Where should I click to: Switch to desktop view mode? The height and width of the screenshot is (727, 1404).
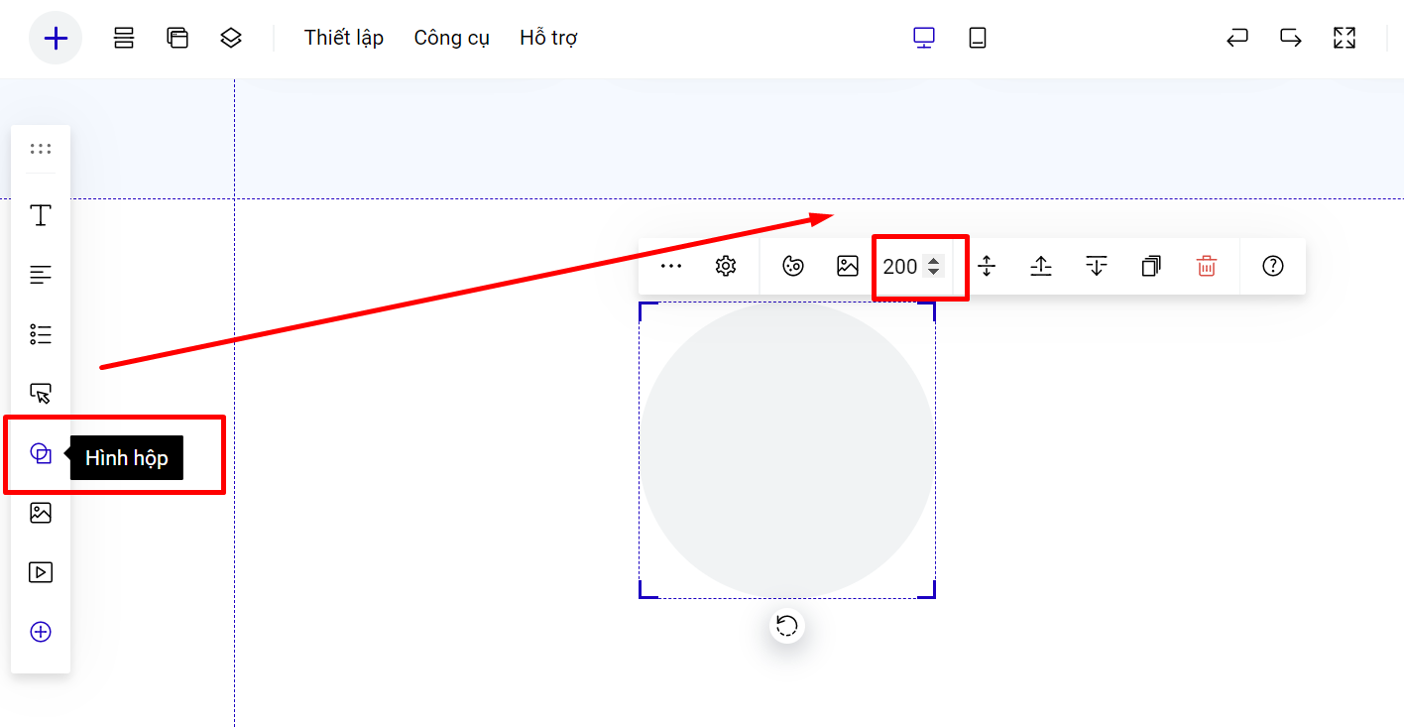pyautogui.click(x=924, y=39)
